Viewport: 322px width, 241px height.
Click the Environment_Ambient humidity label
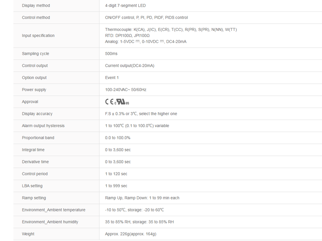coord(50,222)
